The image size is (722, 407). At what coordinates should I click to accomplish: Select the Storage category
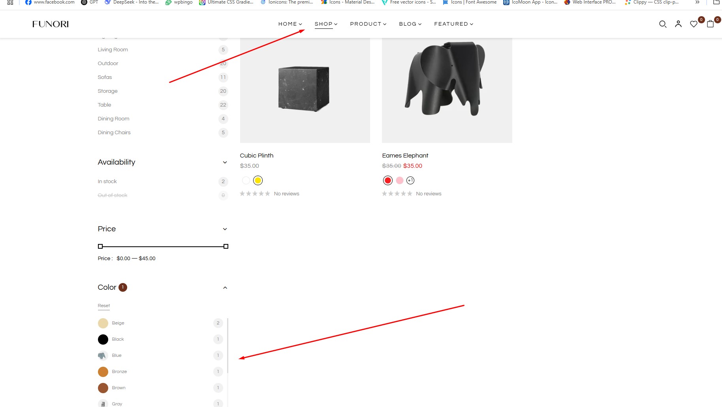[x=107, y=91]
